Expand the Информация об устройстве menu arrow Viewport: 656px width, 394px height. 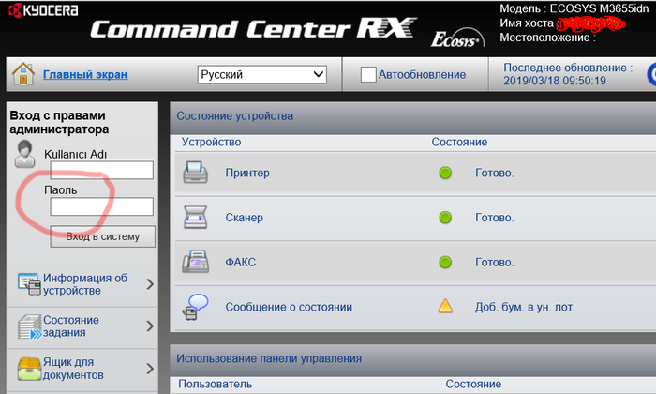coord(150,283)
